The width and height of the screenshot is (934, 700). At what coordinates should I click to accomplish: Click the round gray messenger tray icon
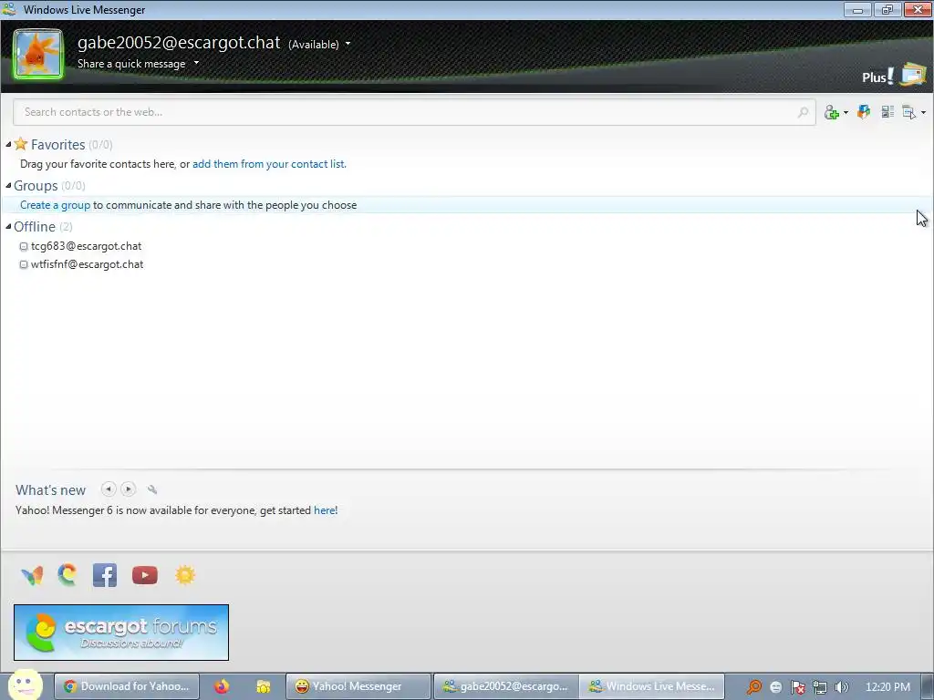point(775,687)
